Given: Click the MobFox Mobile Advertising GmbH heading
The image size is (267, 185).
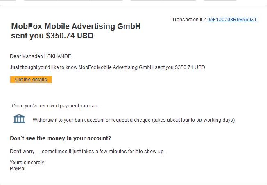Looking at the screenshot, I should 76,27.
